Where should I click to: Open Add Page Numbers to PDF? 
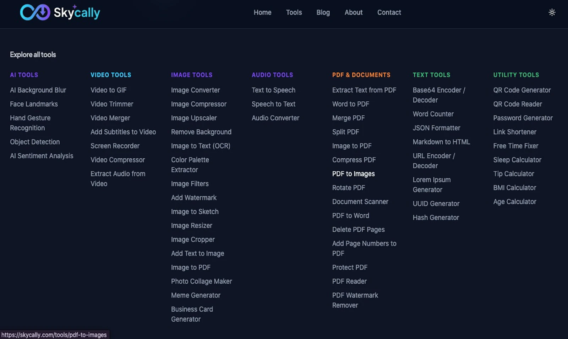(x=364, y=248)
